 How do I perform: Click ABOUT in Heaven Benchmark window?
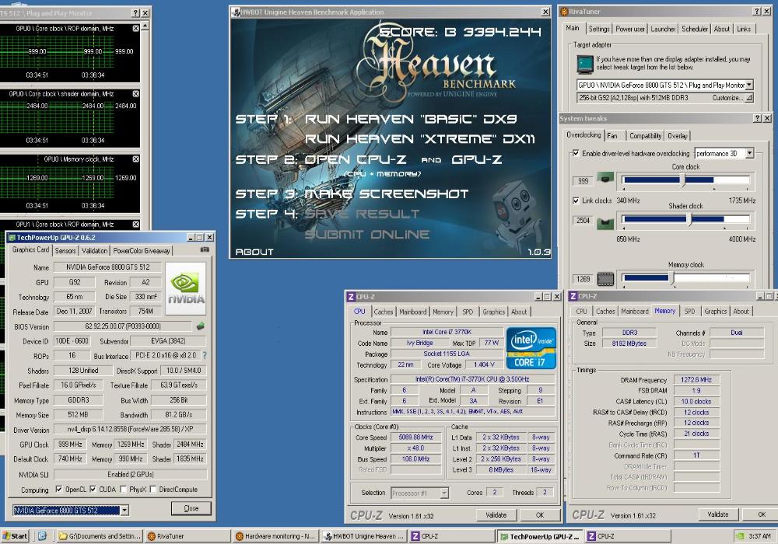254,252
